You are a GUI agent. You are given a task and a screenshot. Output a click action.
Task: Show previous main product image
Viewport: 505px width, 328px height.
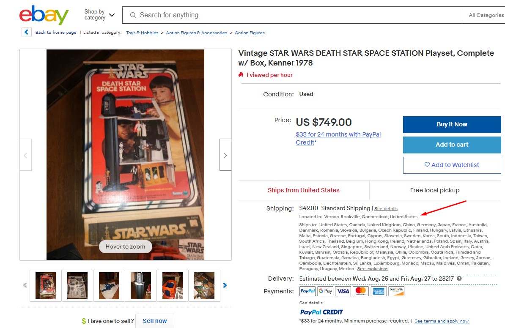[x=25, y=155]
